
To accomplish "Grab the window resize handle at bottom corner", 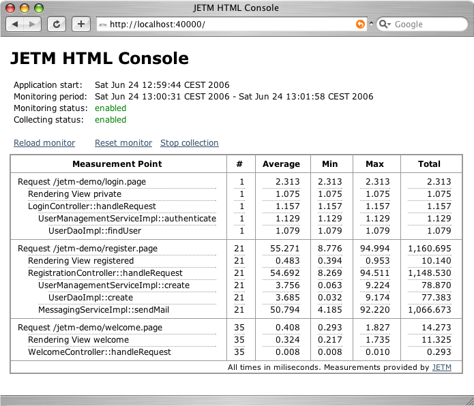I will click(470, 402).
